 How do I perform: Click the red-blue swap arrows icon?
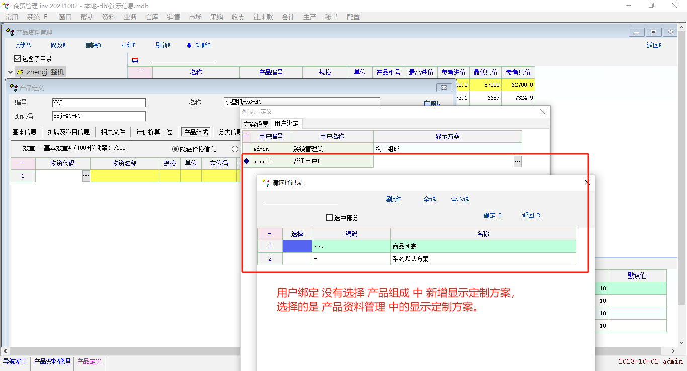[135, 60]
